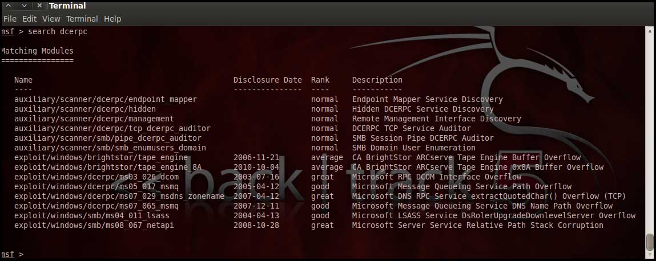
Task: Click the Disclosure Date column header
Action: pos(267,80)
